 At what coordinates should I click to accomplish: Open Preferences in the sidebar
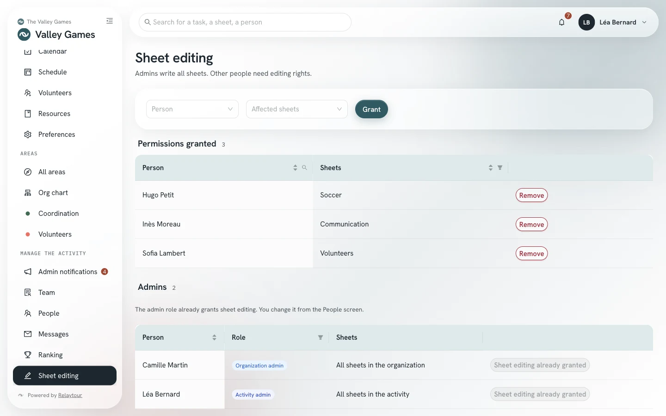click(x=65, y=135)
